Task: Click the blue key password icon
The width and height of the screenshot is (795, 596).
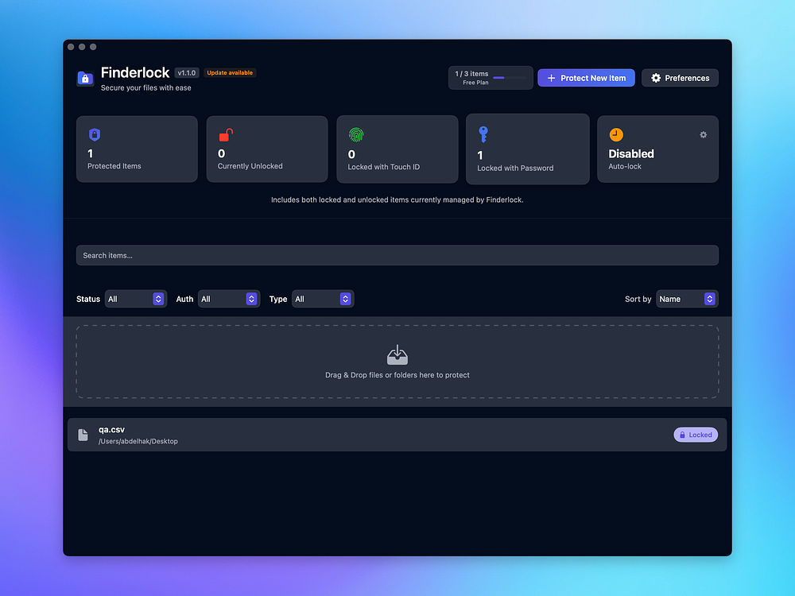Action: [x=483, y=134]
